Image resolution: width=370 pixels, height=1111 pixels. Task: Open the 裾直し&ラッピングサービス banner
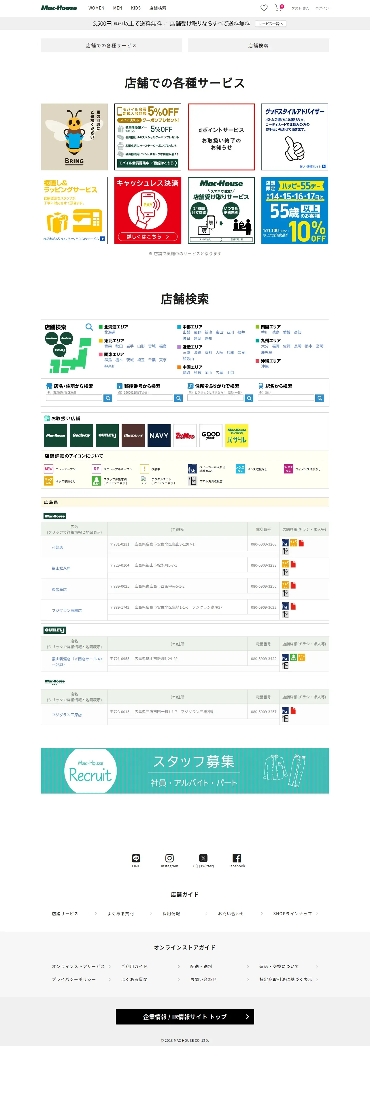click(x=74, y=210)
